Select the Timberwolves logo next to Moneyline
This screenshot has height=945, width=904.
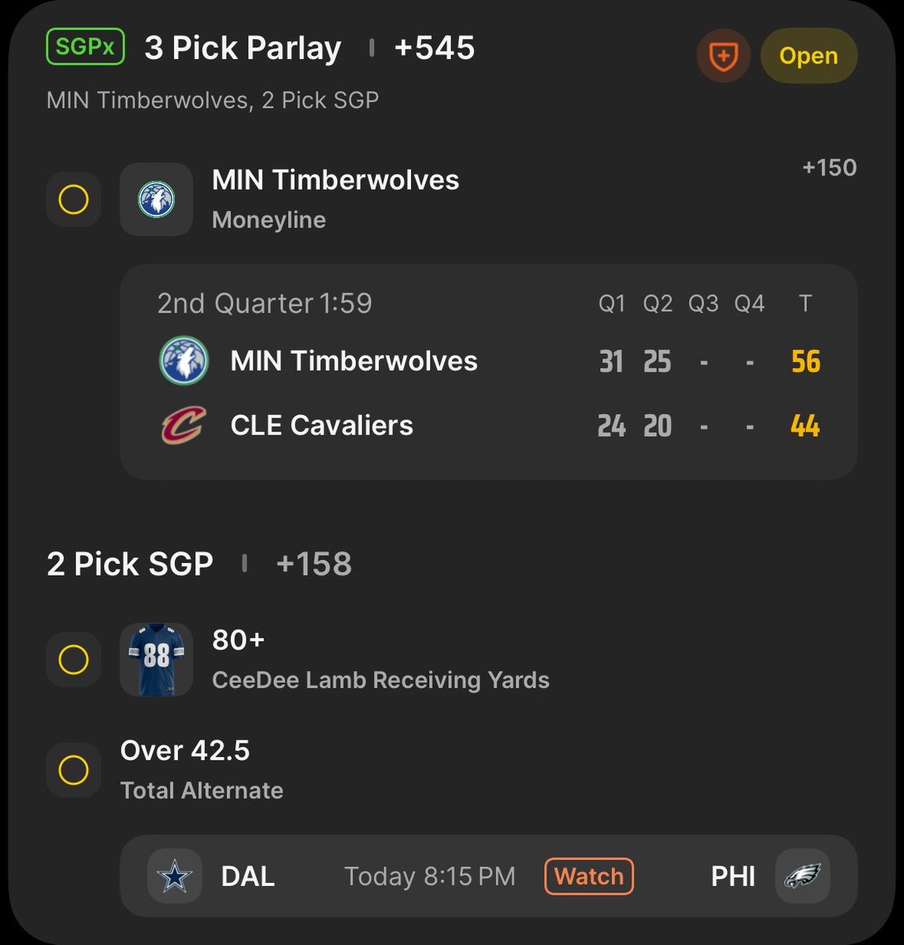point(156,199)
